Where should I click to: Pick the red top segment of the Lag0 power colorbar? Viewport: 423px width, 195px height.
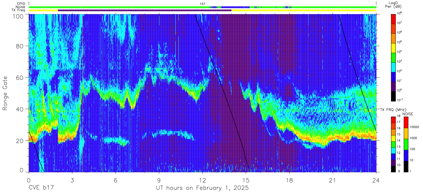(x=394, y=18)
